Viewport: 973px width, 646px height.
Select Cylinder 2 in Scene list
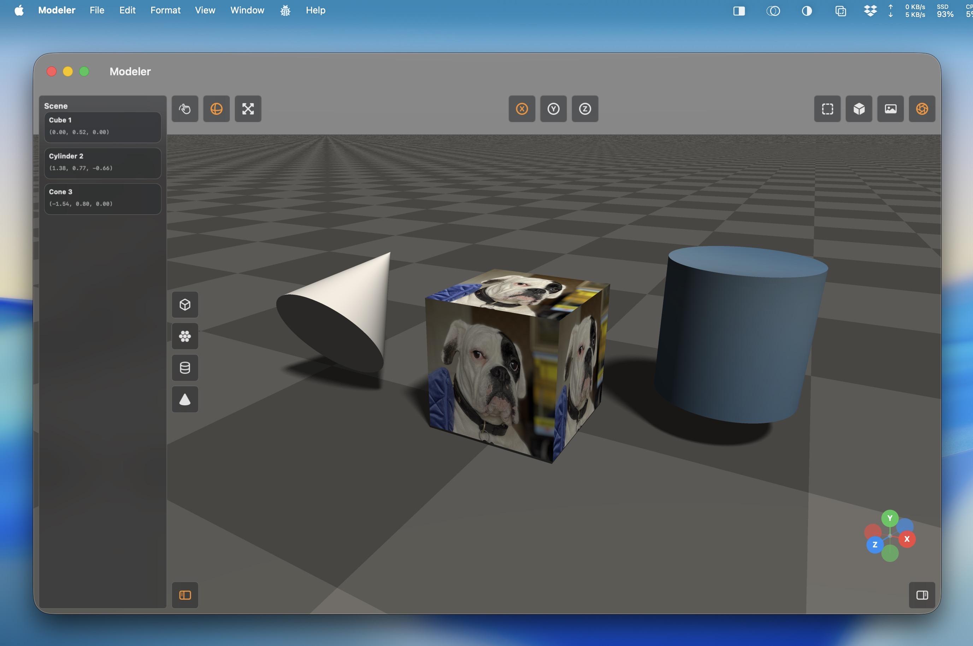102,163
